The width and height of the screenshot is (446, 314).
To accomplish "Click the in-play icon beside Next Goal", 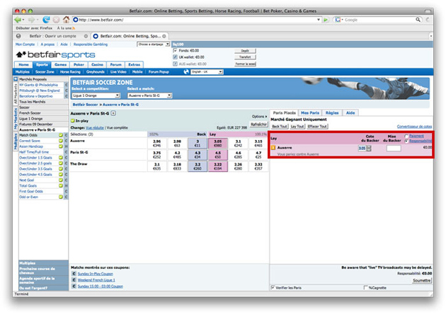I will click(x=61, y=180).
